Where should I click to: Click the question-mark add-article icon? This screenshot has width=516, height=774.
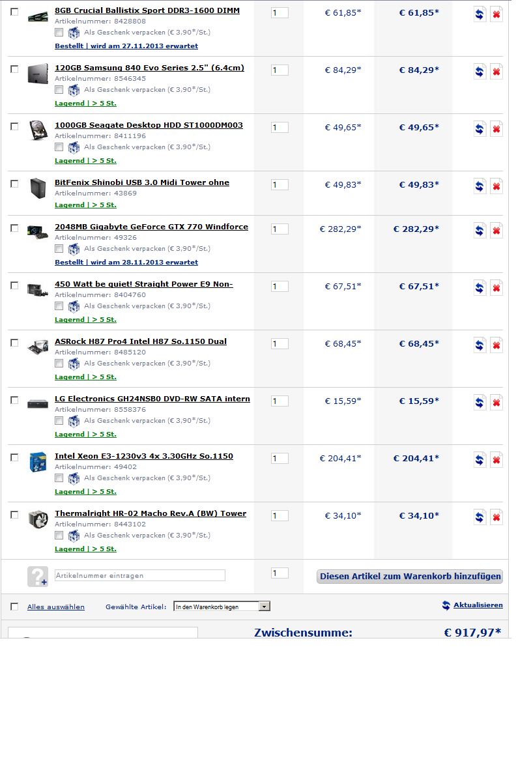(38, 576)
